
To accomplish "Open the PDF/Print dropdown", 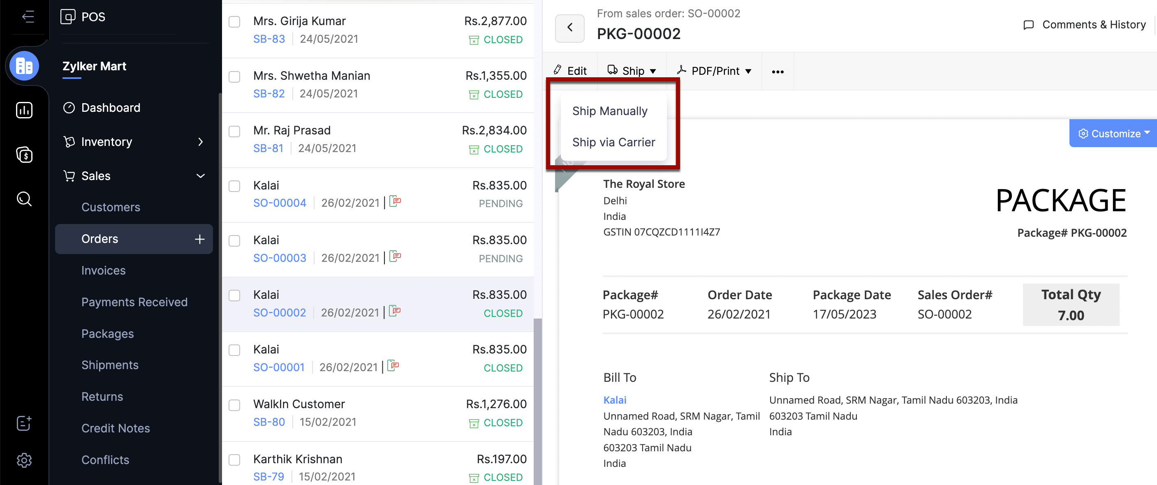I will point(715,71).
